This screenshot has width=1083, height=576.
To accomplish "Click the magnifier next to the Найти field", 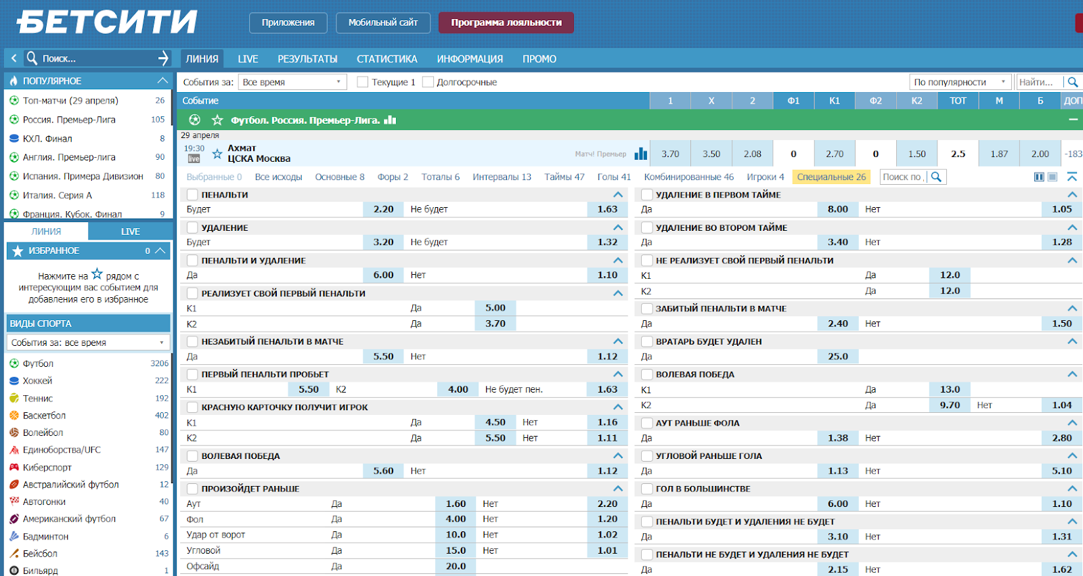I will click(1072, 82).
